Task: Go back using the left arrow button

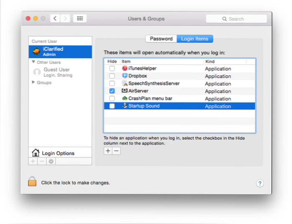Action: coord(55,18)
